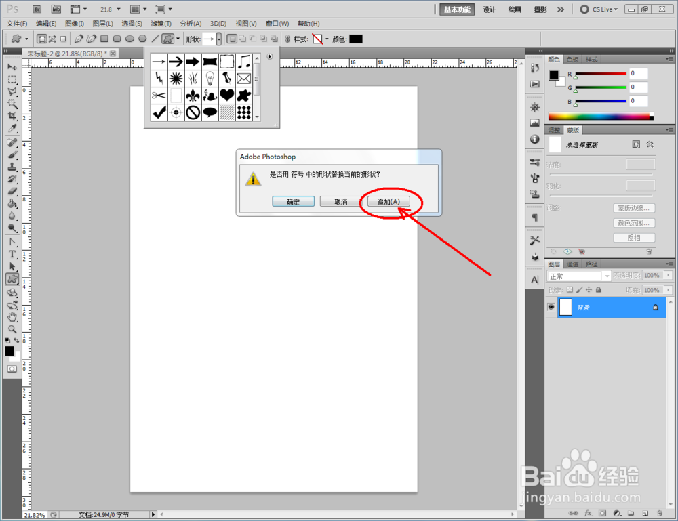Pick the music note shape
Screen dimensions: 678x521
[244, 62]
